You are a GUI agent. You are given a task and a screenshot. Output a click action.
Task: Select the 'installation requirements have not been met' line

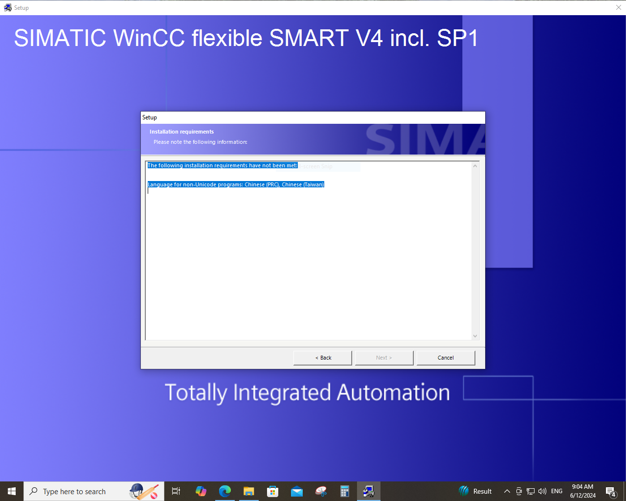(x=223, y=165)
